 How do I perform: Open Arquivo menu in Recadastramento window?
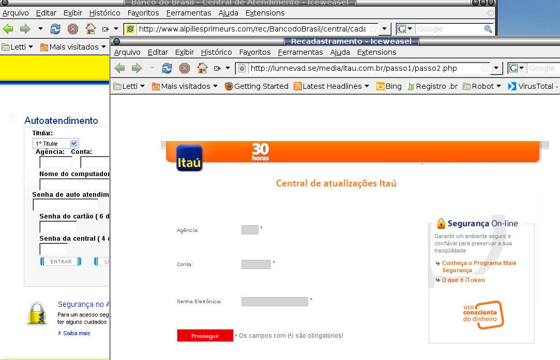click(127, 52)
